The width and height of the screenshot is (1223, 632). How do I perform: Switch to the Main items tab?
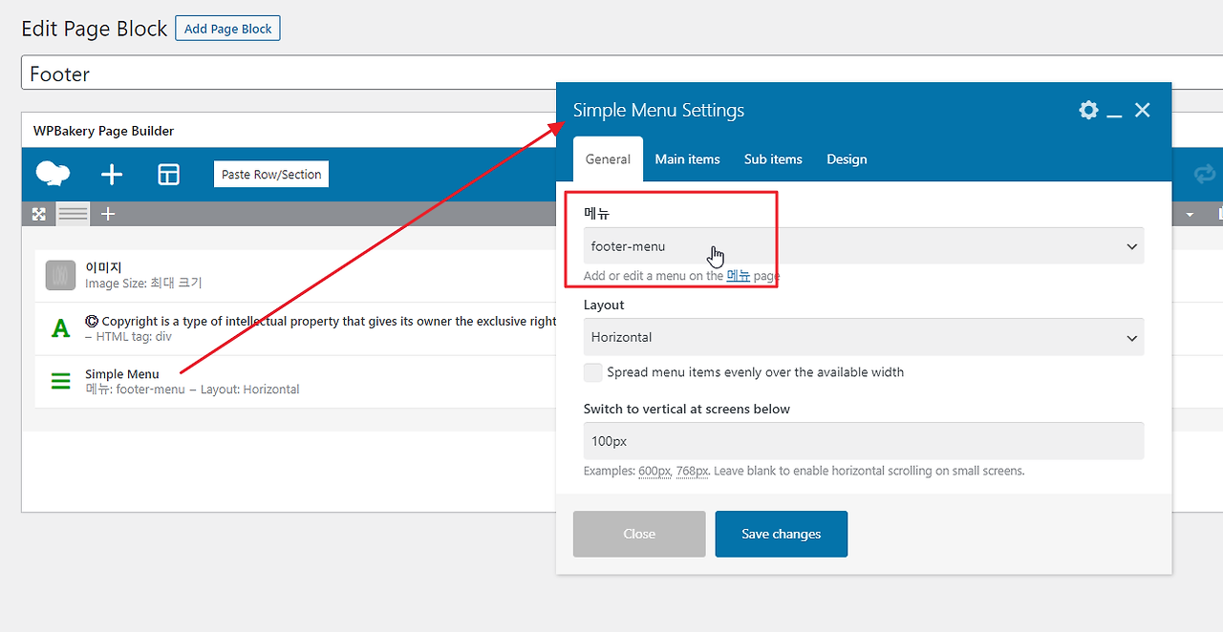point(687,159)
